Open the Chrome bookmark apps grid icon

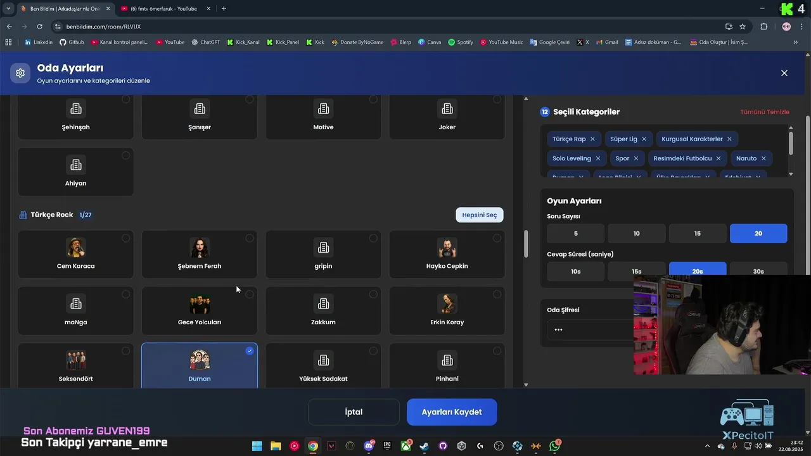[8, 42]
